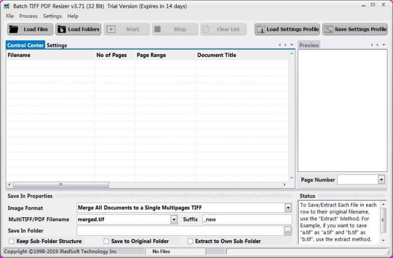Switch to the Settings tab

coord(57,45)
